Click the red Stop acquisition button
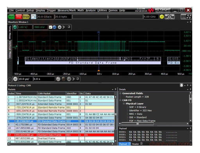Image resolution: width=200 pixels, height=153 pixels. [x=19, y=17]
